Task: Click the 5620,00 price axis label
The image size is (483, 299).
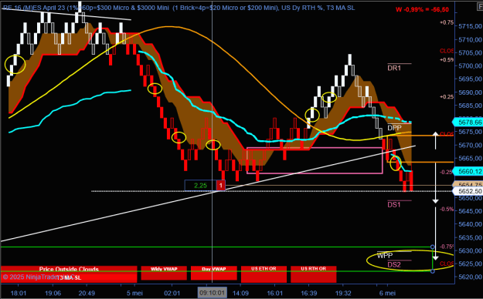Action: [471, 277]
